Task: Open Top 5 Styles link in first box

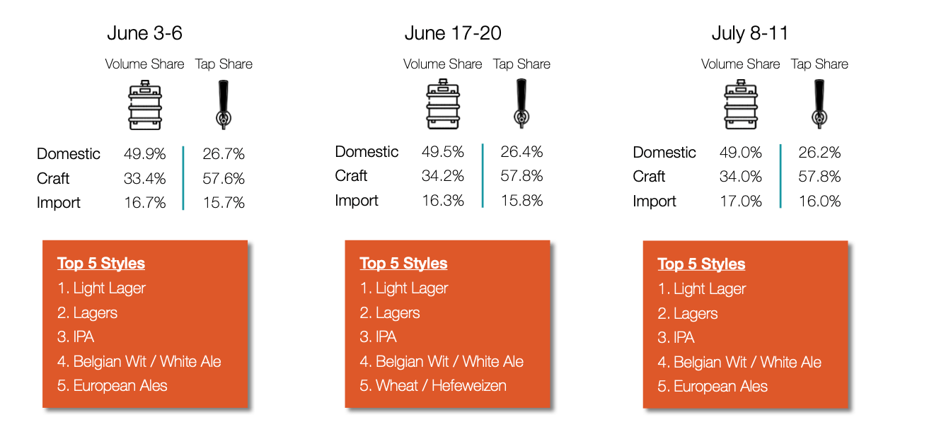Action: point(101,264)
